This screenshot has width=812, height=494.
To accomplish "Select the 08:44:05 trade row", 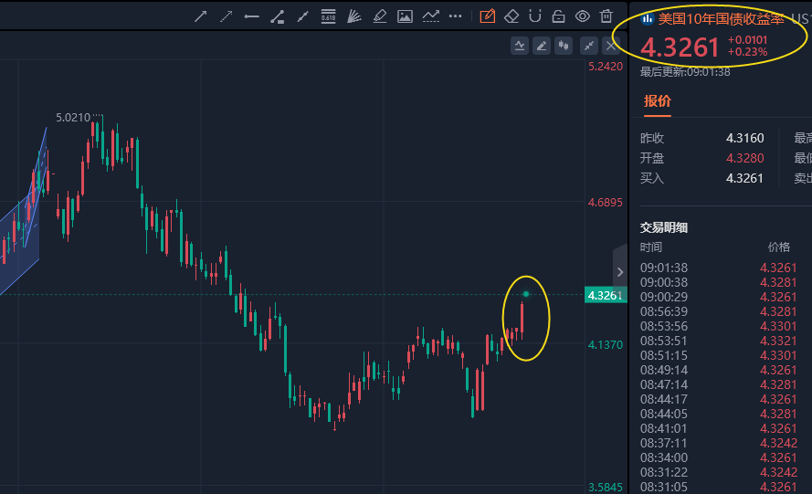I will (719, 414).
